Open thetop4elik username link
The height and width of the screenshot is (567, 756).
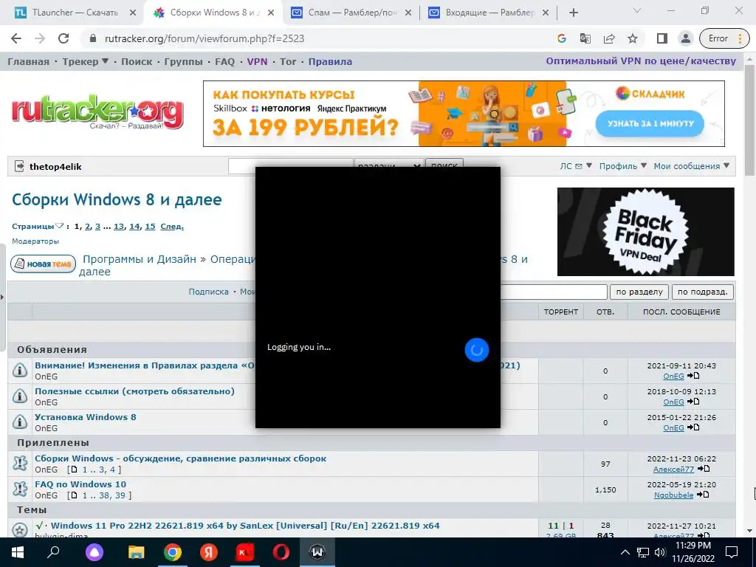click(55, 167)
